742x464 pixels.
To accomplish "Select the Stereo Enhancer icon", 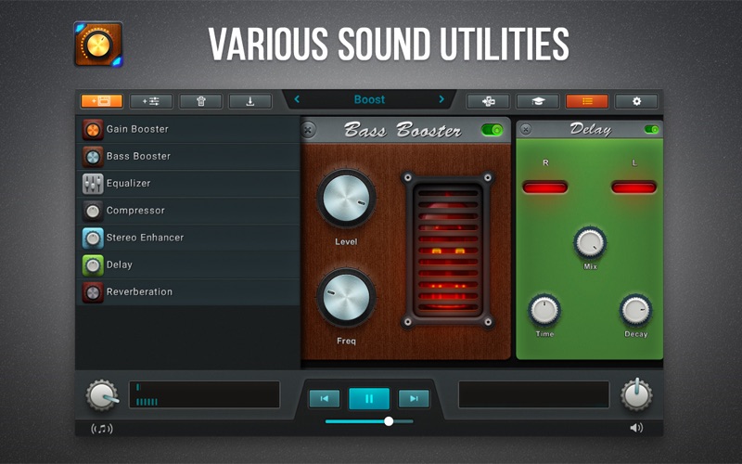I will pos(93,238).
